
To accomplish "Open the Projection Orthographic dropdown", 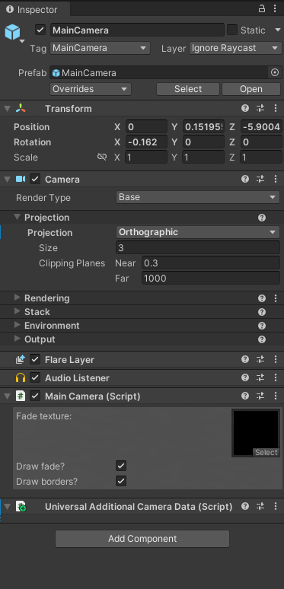I will tap(198, 232).
